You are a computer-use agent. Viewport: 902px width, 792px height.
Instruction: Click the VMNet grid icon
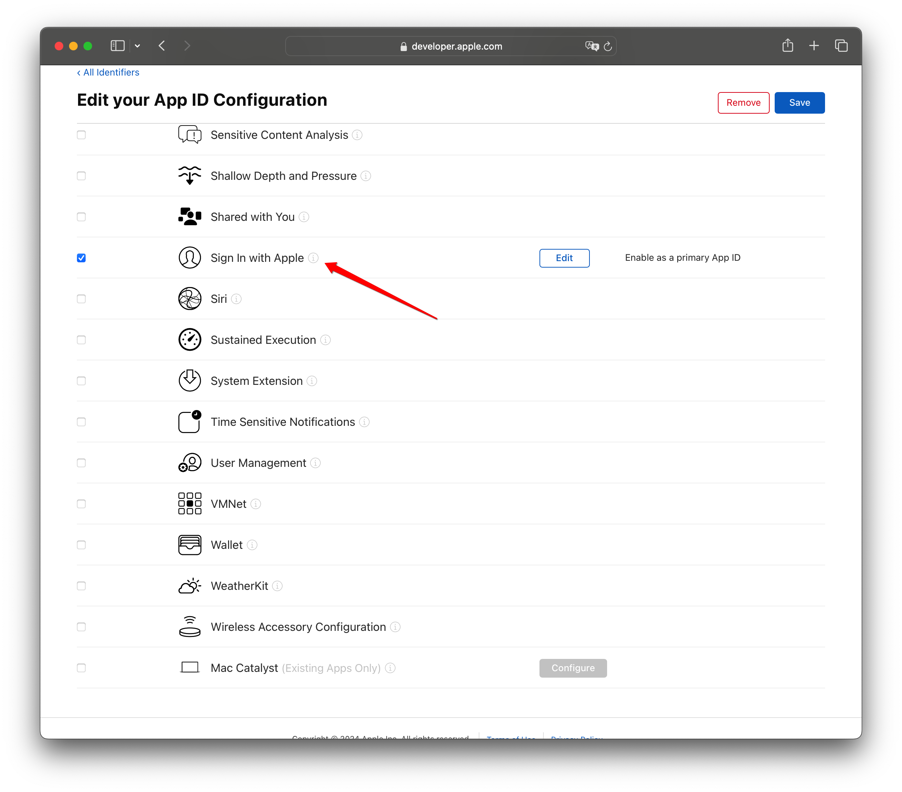pyautogui.click(x=190, y=504)
